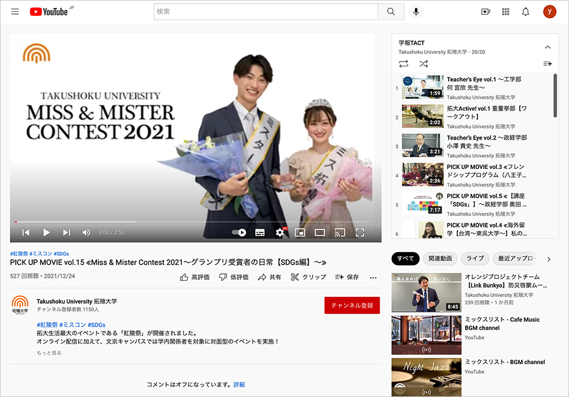
Task: Create a clip with クリップ
Action: pos(309,277)
